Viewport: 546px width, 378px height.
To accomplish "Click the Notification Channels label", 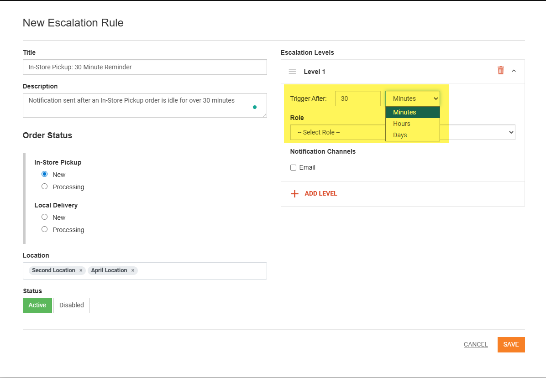I will [323, 152].
